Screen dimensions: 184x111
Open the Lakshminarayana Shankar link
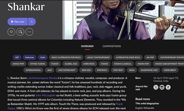[43, 78]
